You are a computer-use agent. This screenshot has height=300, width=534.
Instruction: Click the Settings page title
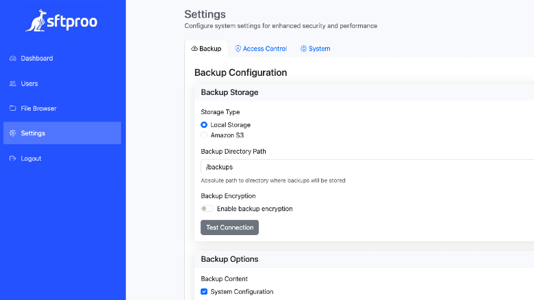(x=205, y=14)
